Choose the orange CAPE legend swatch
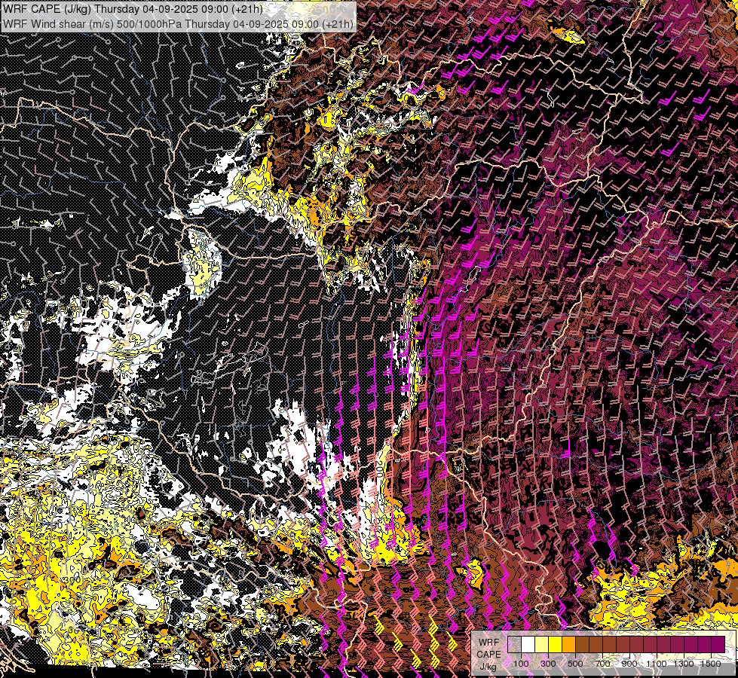Image resolution: width=738 pixels, height=678 pixels. 568,644
